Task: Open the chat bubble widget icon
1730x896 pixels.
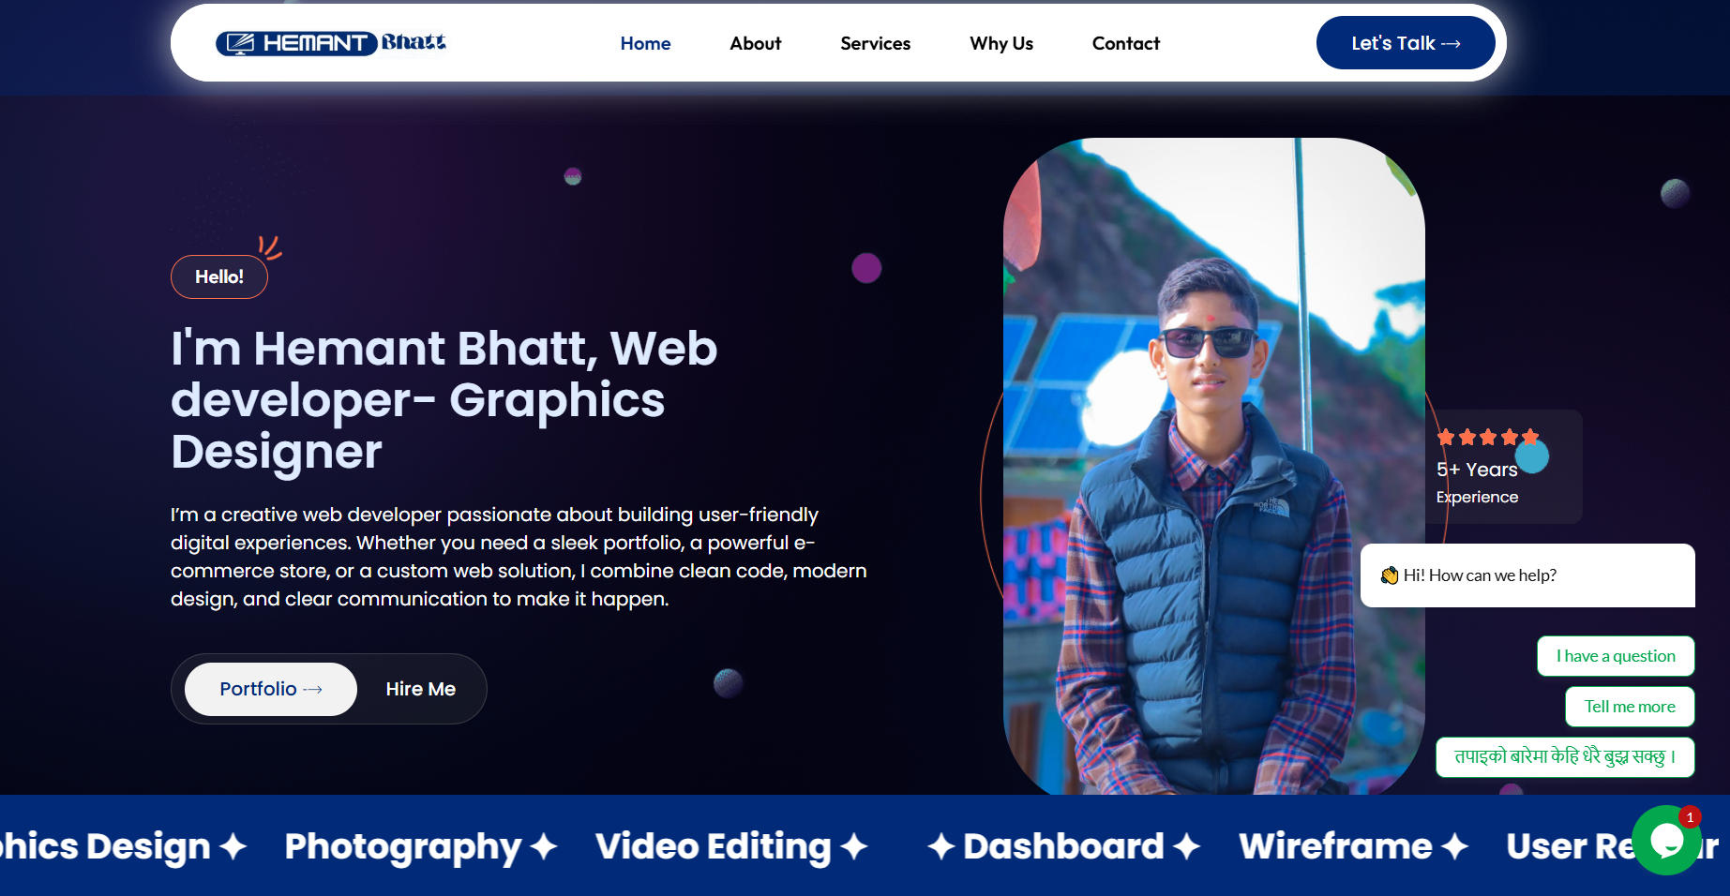Action: tap(1666, 841)
